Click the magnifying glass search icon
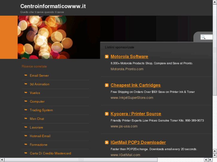The height and width of the screenshot is (162, 217). (203, 37)
